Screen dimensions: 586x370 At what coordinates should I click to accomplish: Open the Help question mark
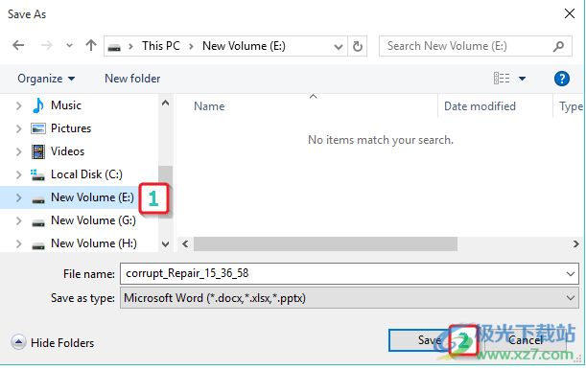(562, 79)
